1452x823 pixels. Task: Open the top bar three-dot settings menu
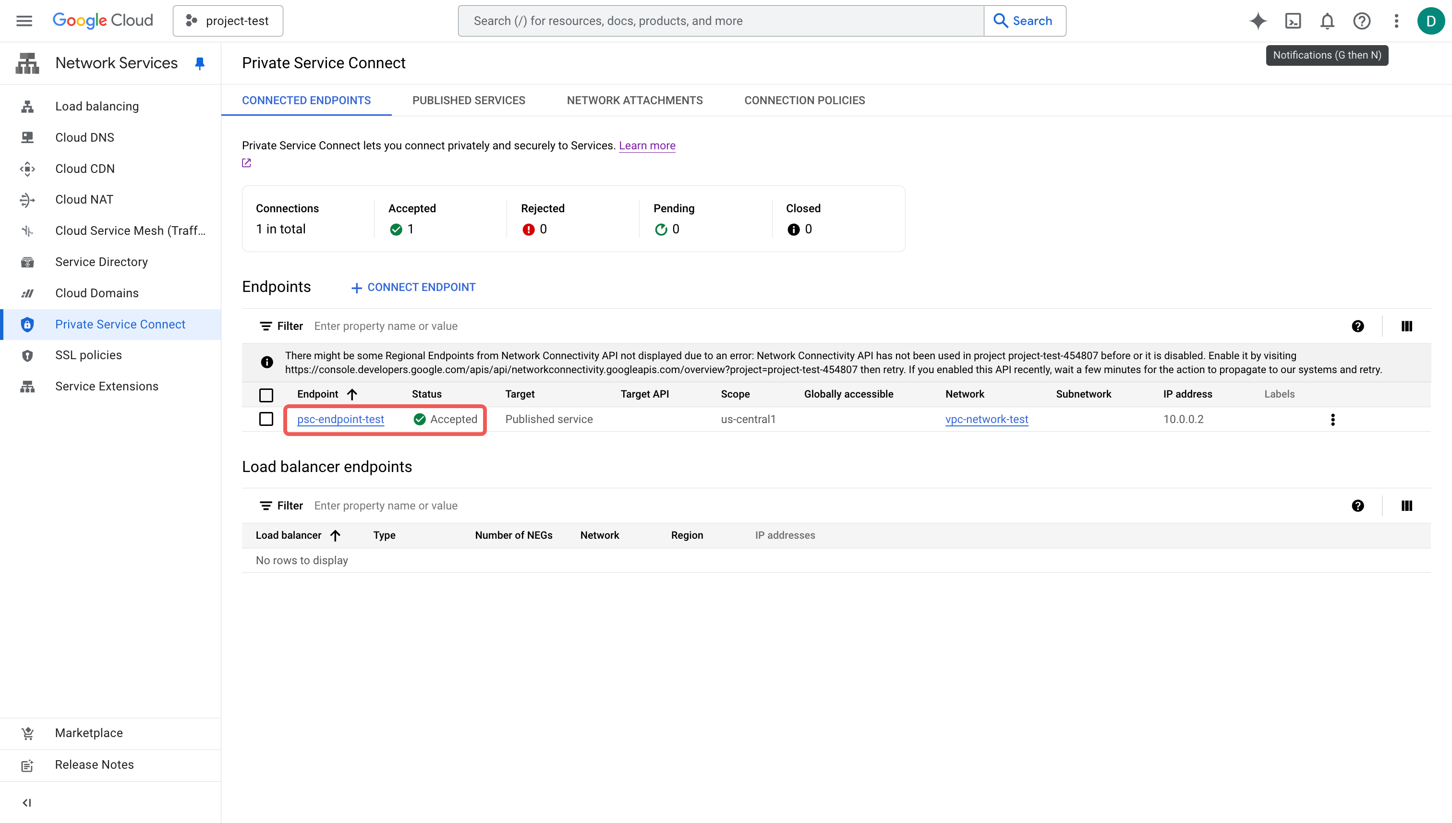(1396, 21)
